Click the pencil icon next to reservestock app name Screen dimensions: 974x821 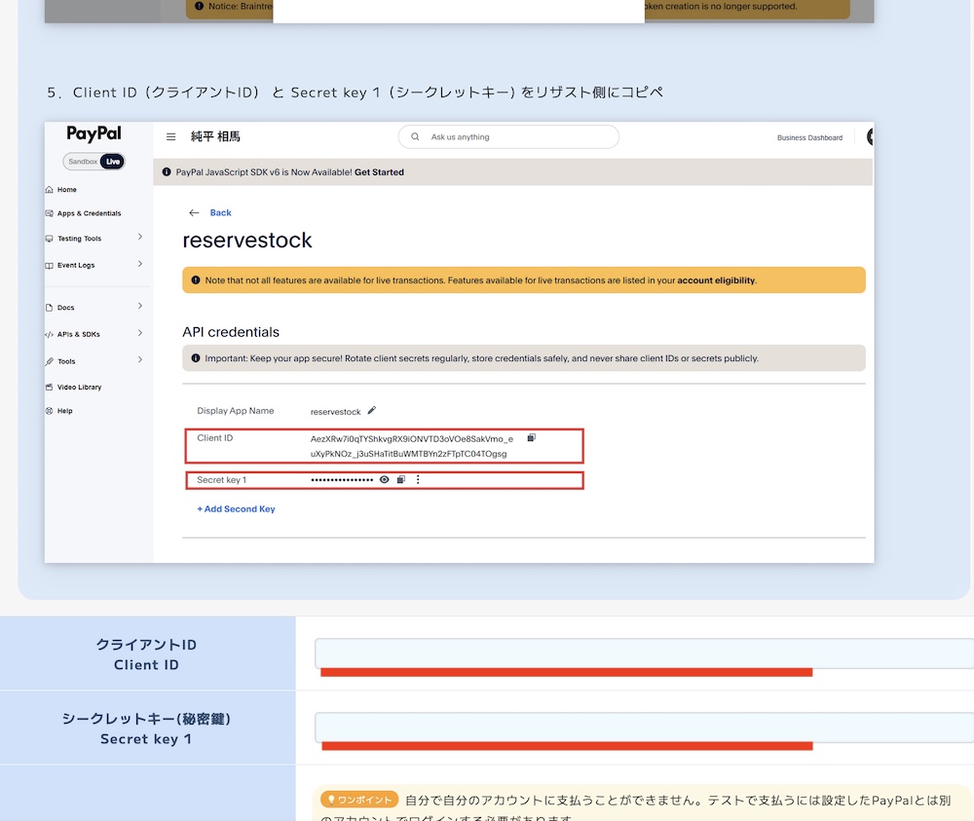click(371, 411)
